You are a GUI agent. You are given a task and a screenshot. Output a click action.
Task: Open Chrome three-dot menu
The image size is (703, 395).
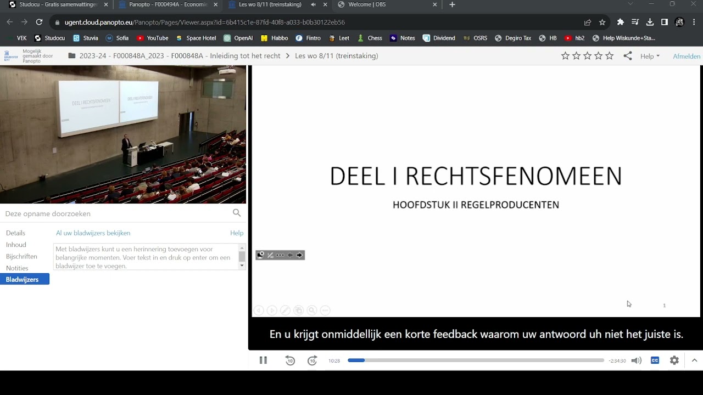coord(694,22)
